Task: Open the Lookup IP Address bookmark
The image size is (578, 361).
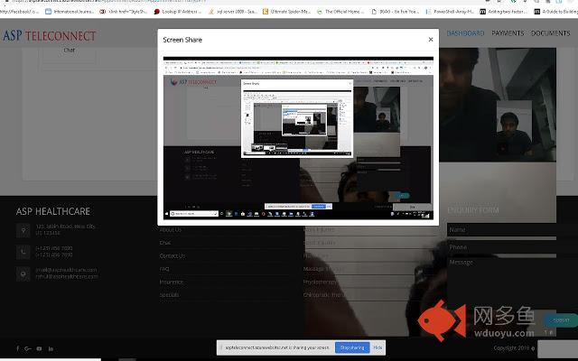Action: (177, 12)
